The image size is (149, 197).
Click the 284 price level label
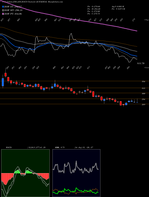tap(143, 99)
